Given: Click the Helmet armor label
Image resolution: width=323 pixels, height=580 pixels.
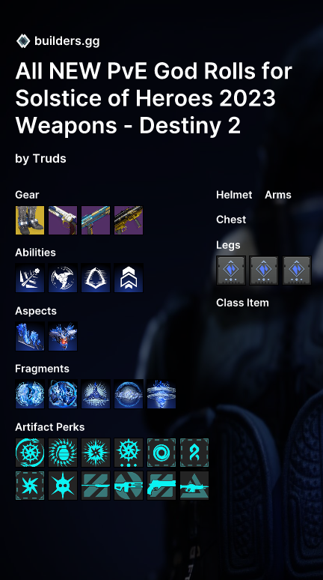Looking at the screenshot, I should (x=234, y=195).
